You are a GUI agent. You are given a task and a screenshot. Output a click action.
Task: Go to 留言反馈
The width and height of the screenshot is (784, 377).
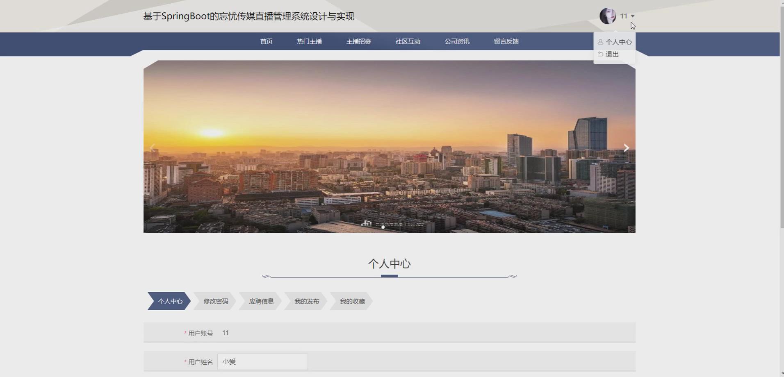coord(506,41)
